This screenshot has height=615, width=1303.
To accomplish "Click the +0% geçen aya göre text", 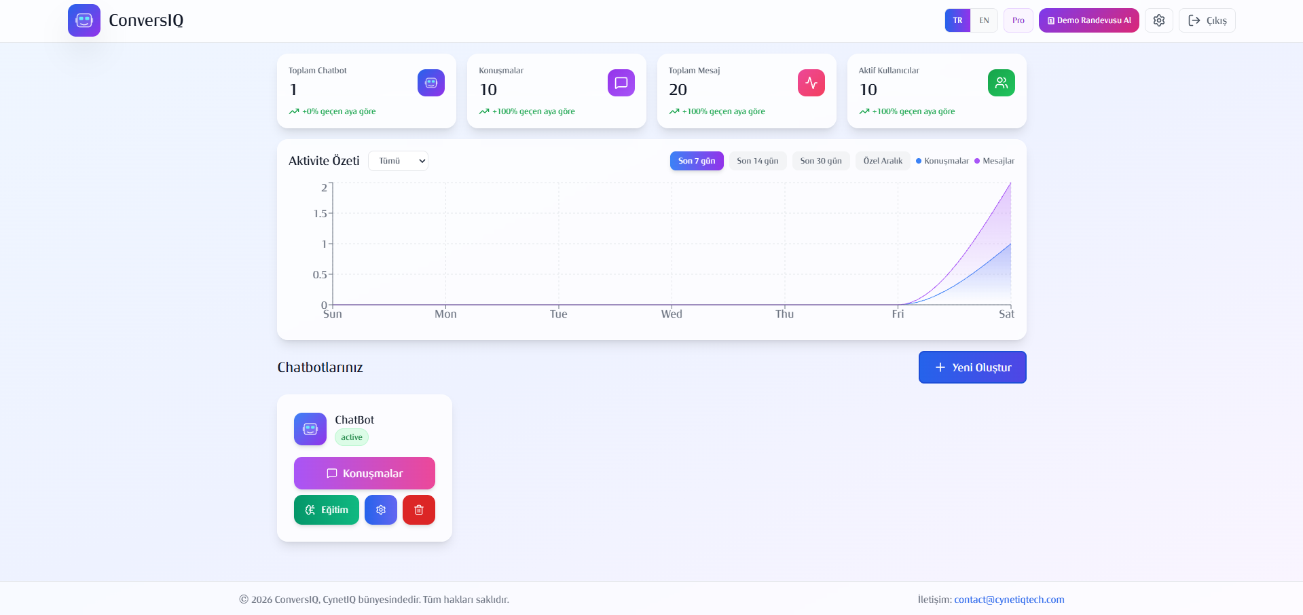I will click(339, 111).
